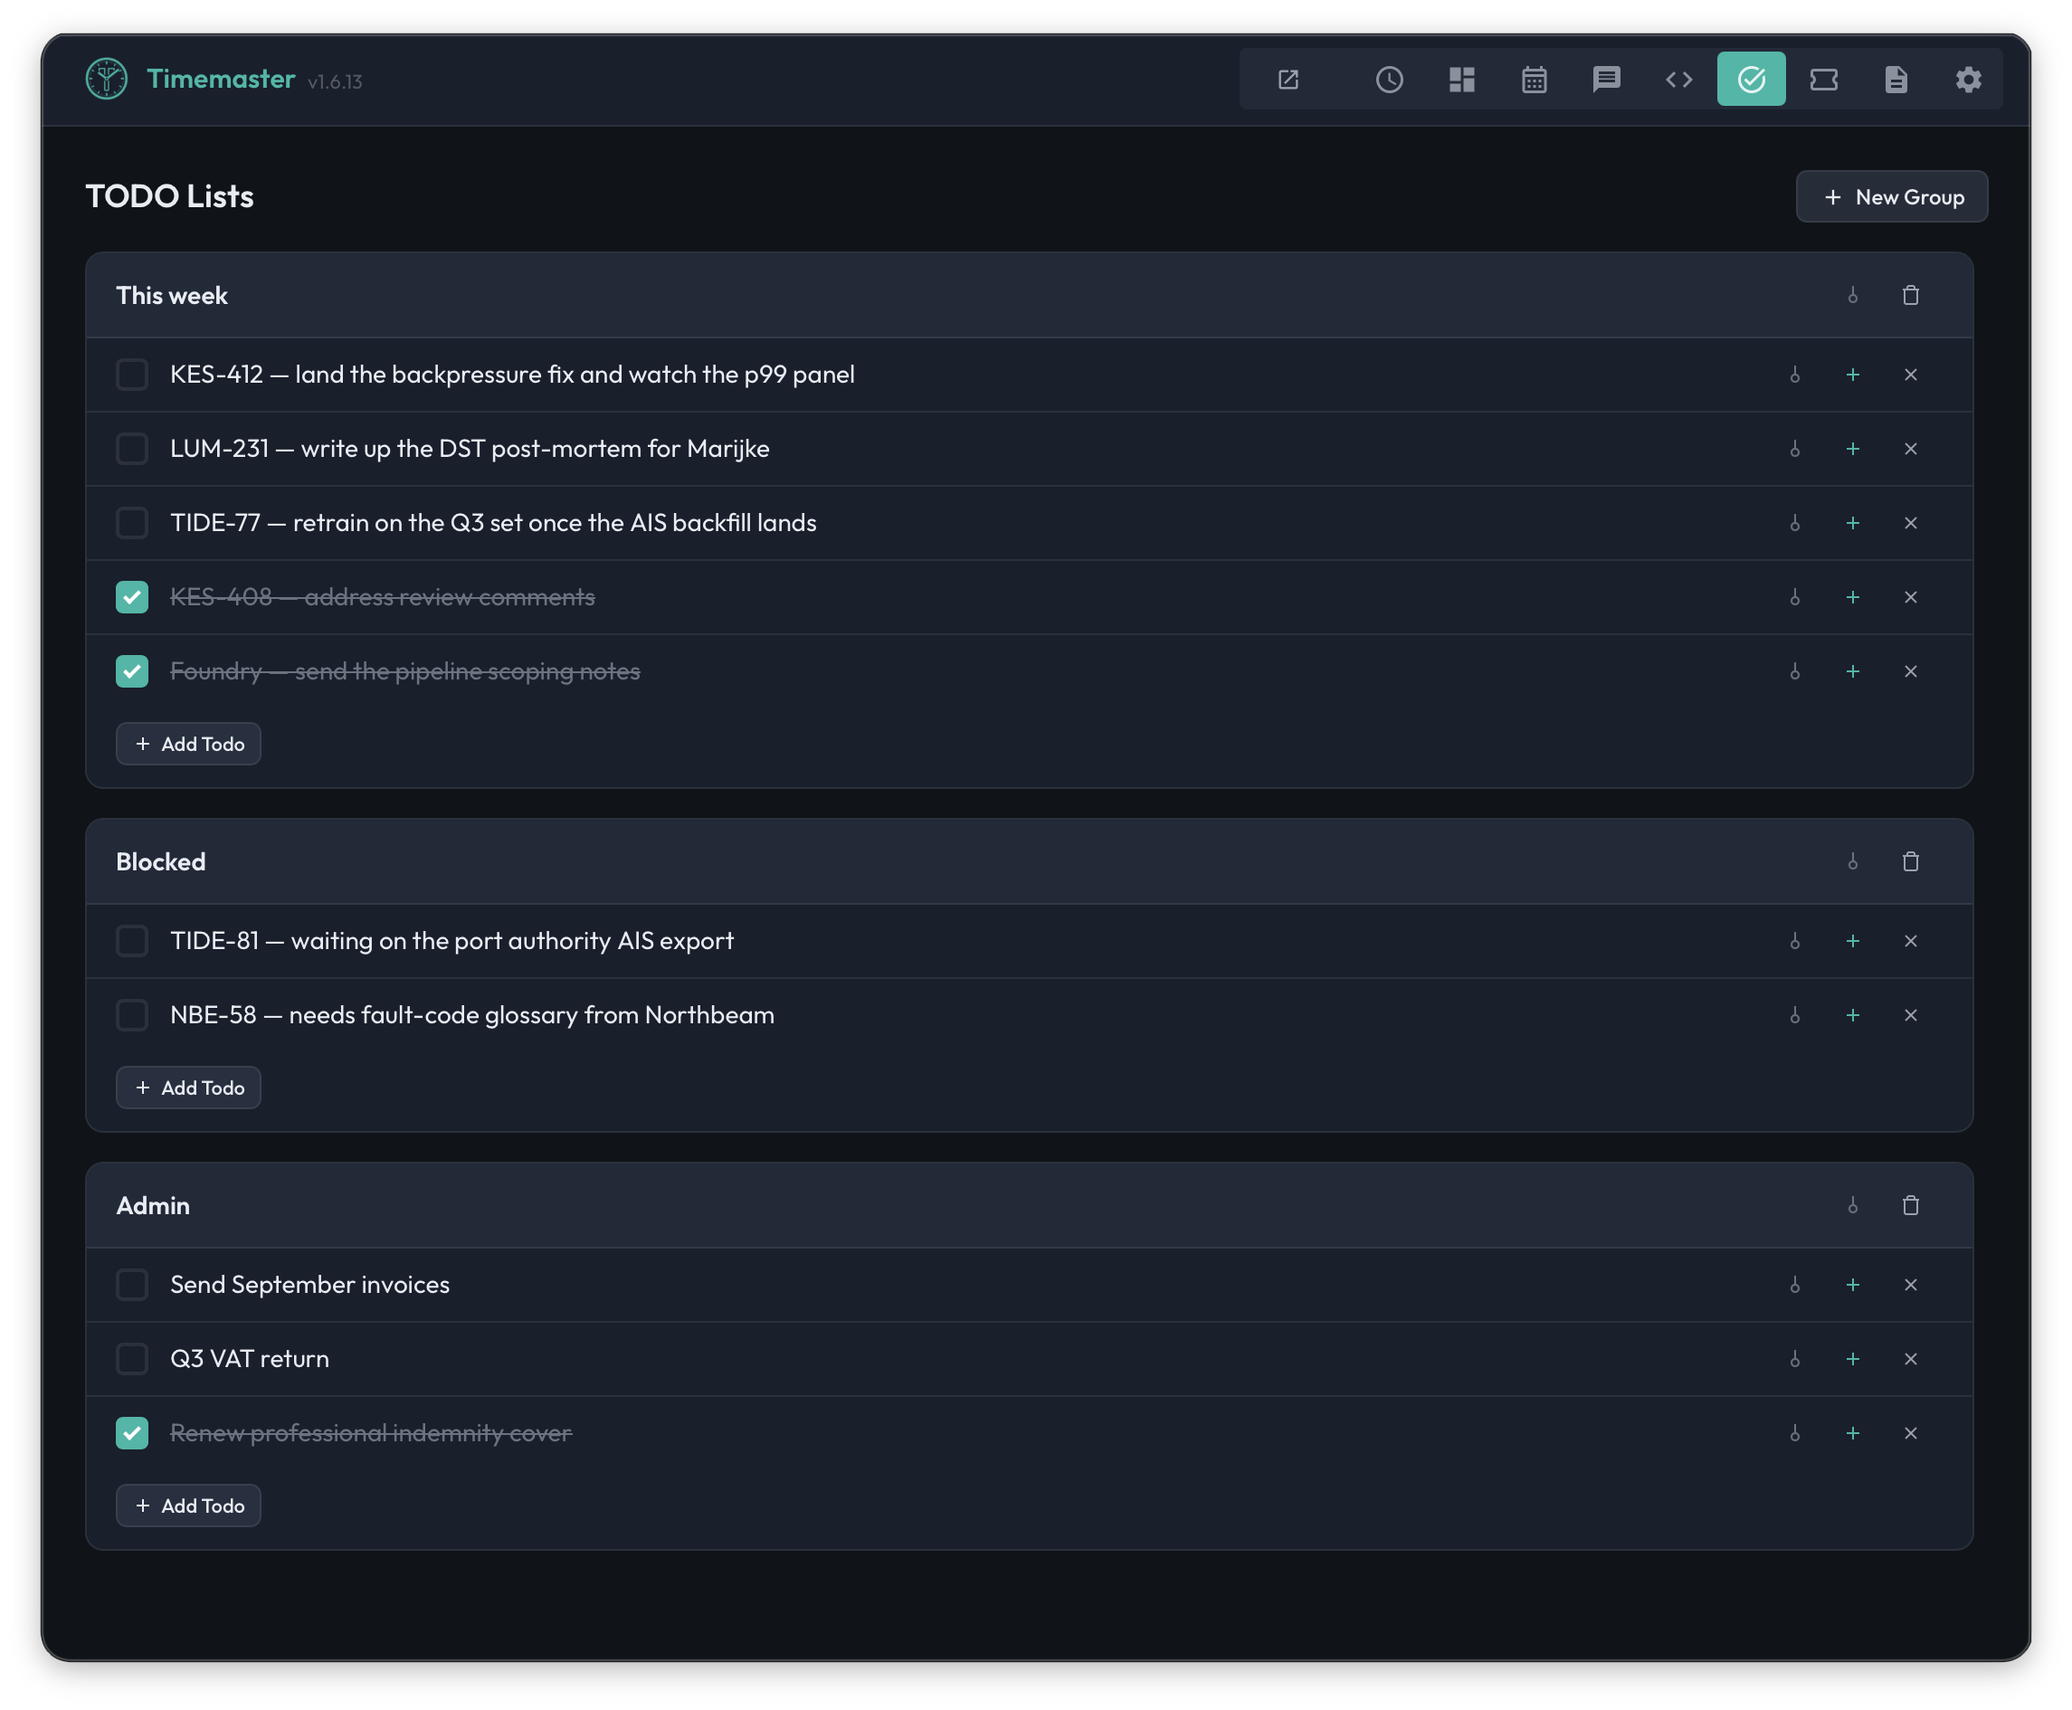Open the code brackets view
This screenshot has height=1710, width=2072.
1678,80
